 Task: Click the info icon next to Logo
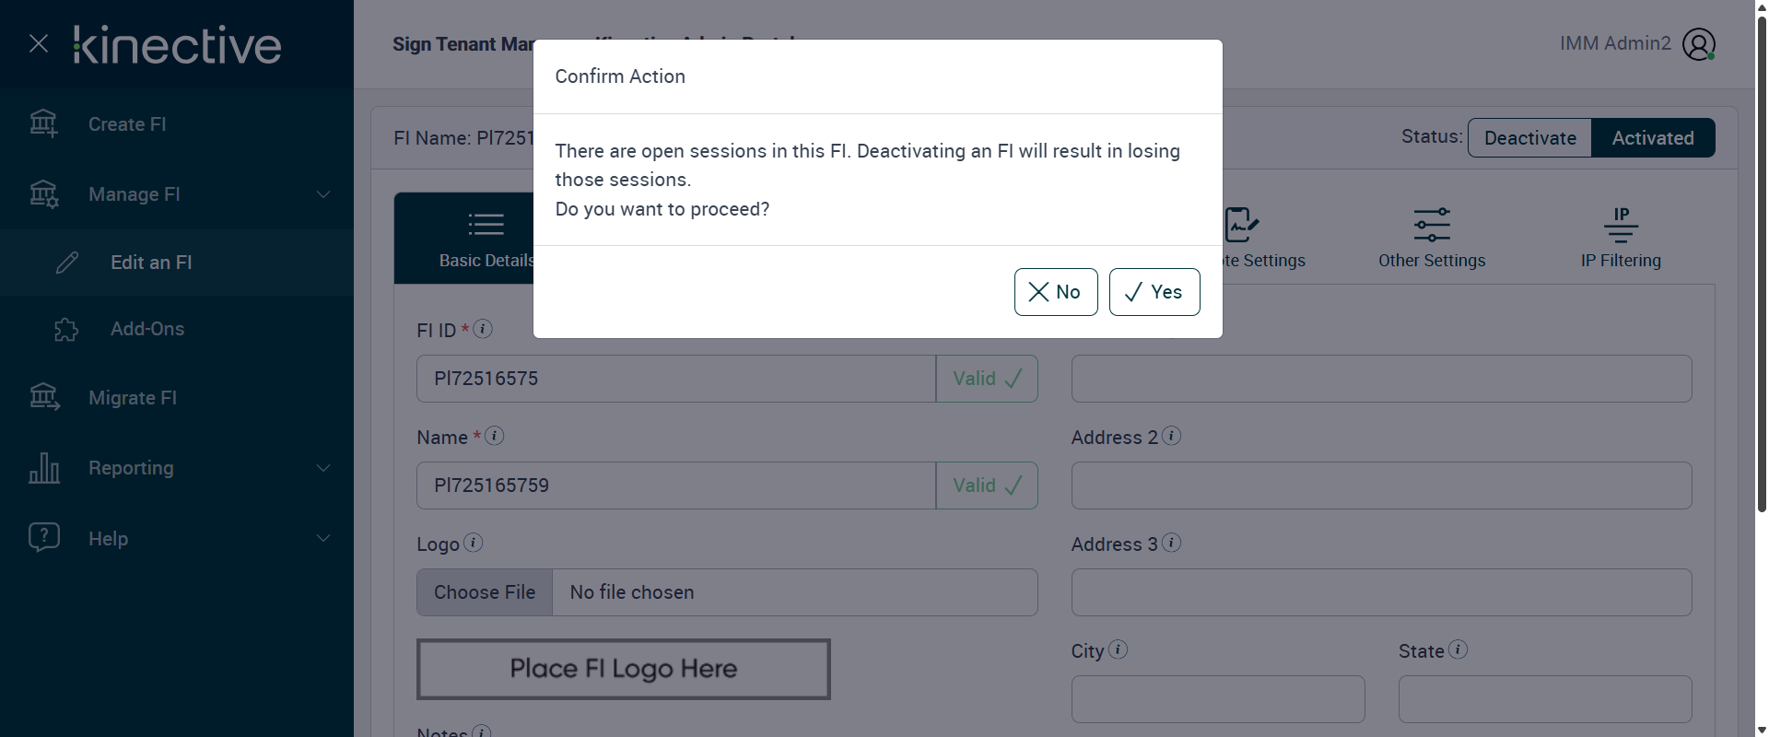coord(473,543)
